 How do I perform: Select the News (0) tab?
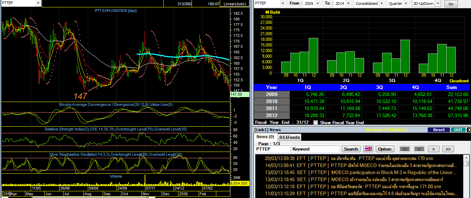pyautogui.click(x=265, y=137)
